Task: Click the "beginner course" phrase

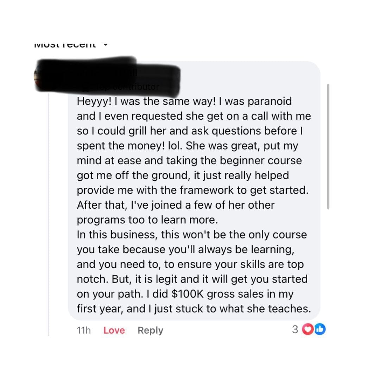Action: point(261,160)
